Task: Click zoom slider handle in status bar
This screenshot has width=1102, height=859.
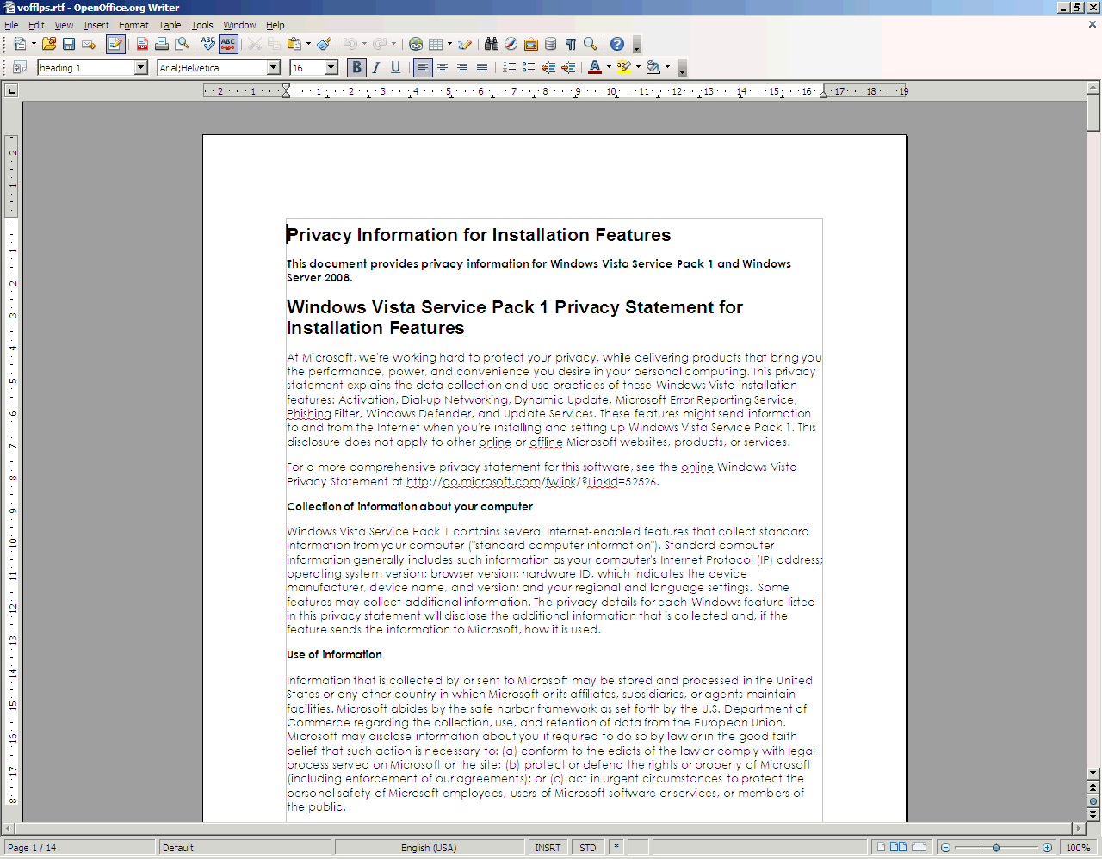Action: click(x=996, y=848)
